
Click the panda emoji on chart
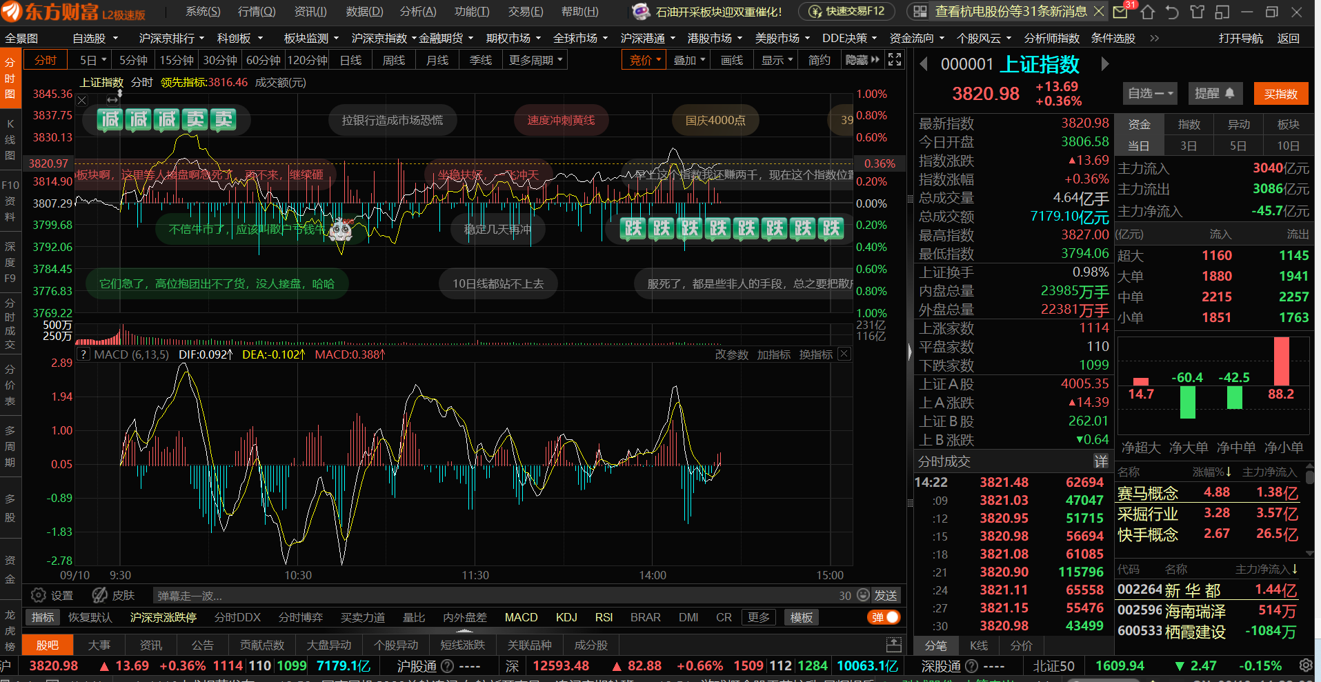(341, 230)
